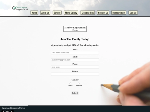This screenshot has width=150, height=112.
Task: Click the 'Join The Family Today!' heading
Action: tap(75, 39)
